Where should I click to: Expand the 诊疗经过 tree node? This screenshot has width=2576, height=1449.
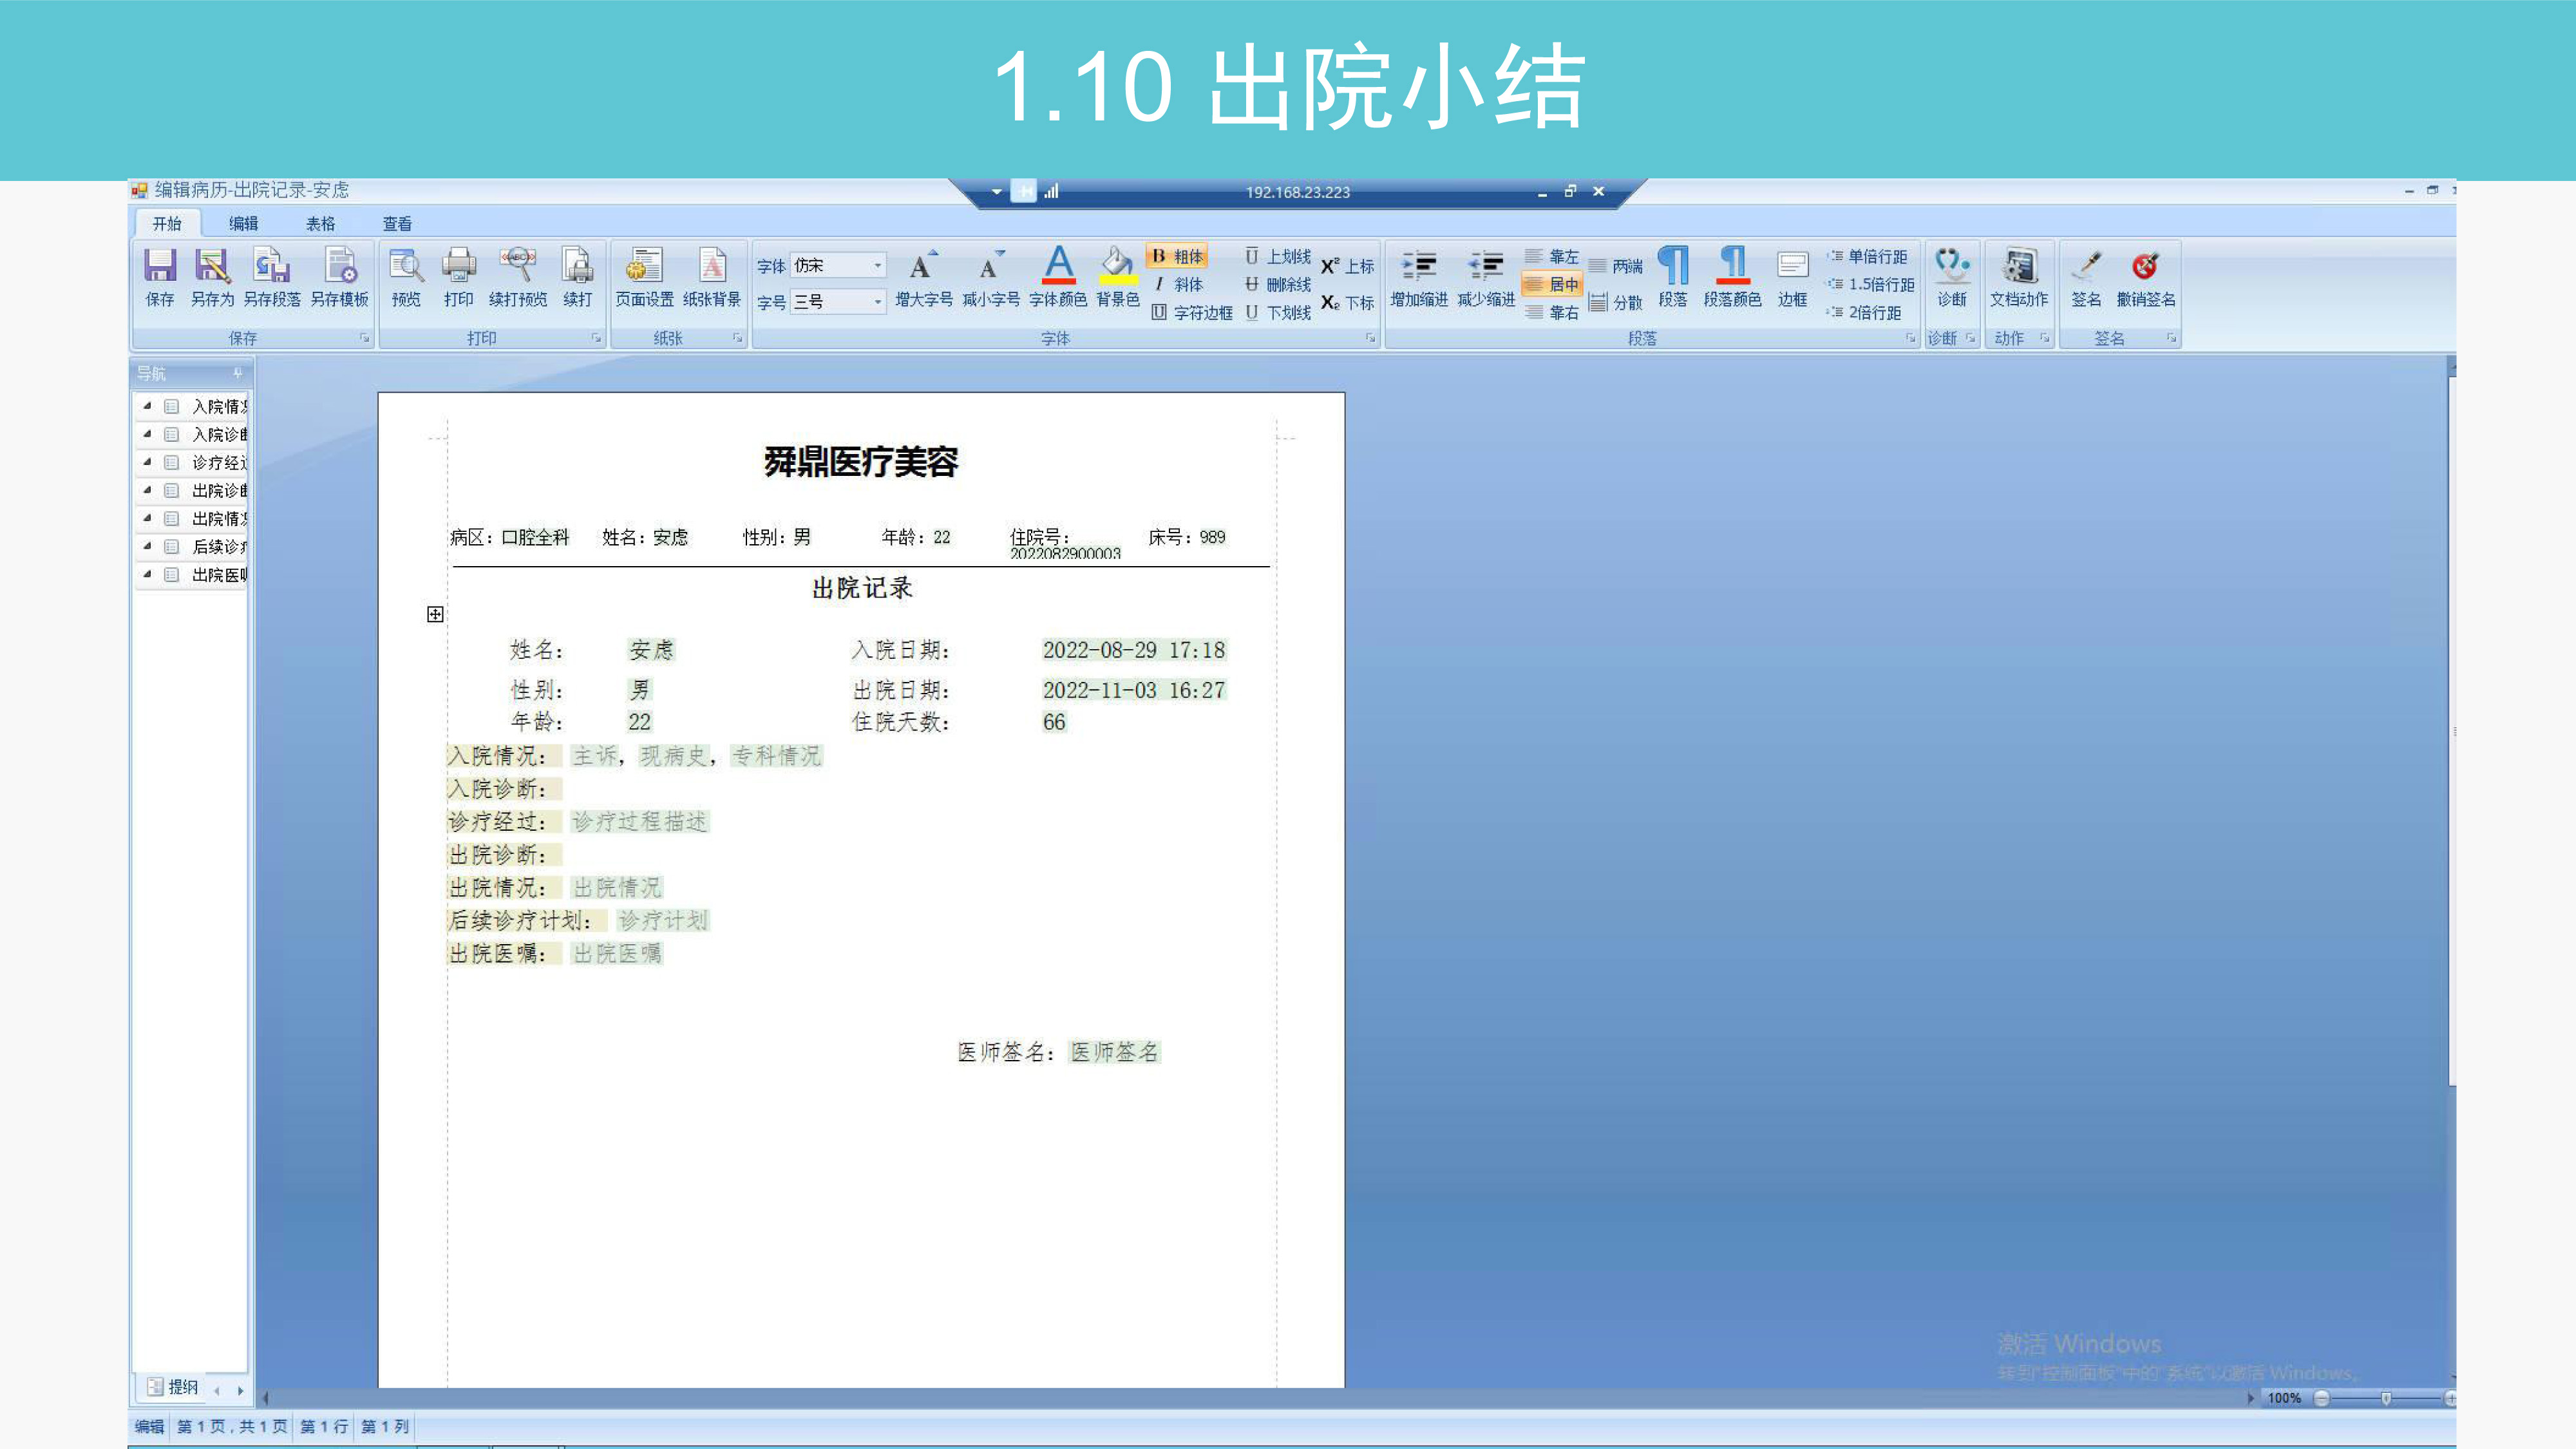point(147,462)
